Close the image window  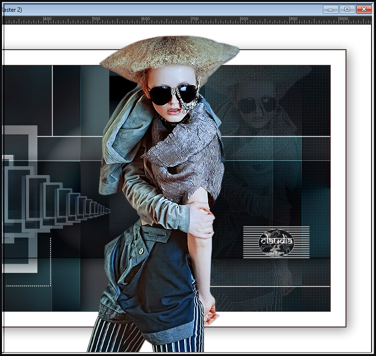pyautogui.click(x=364, y=9)
